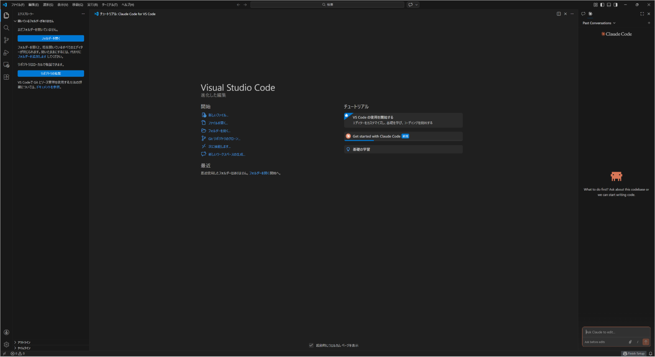655x357 pixels.
Task: Expand the アウトライン section
Action: click(23, 342)
